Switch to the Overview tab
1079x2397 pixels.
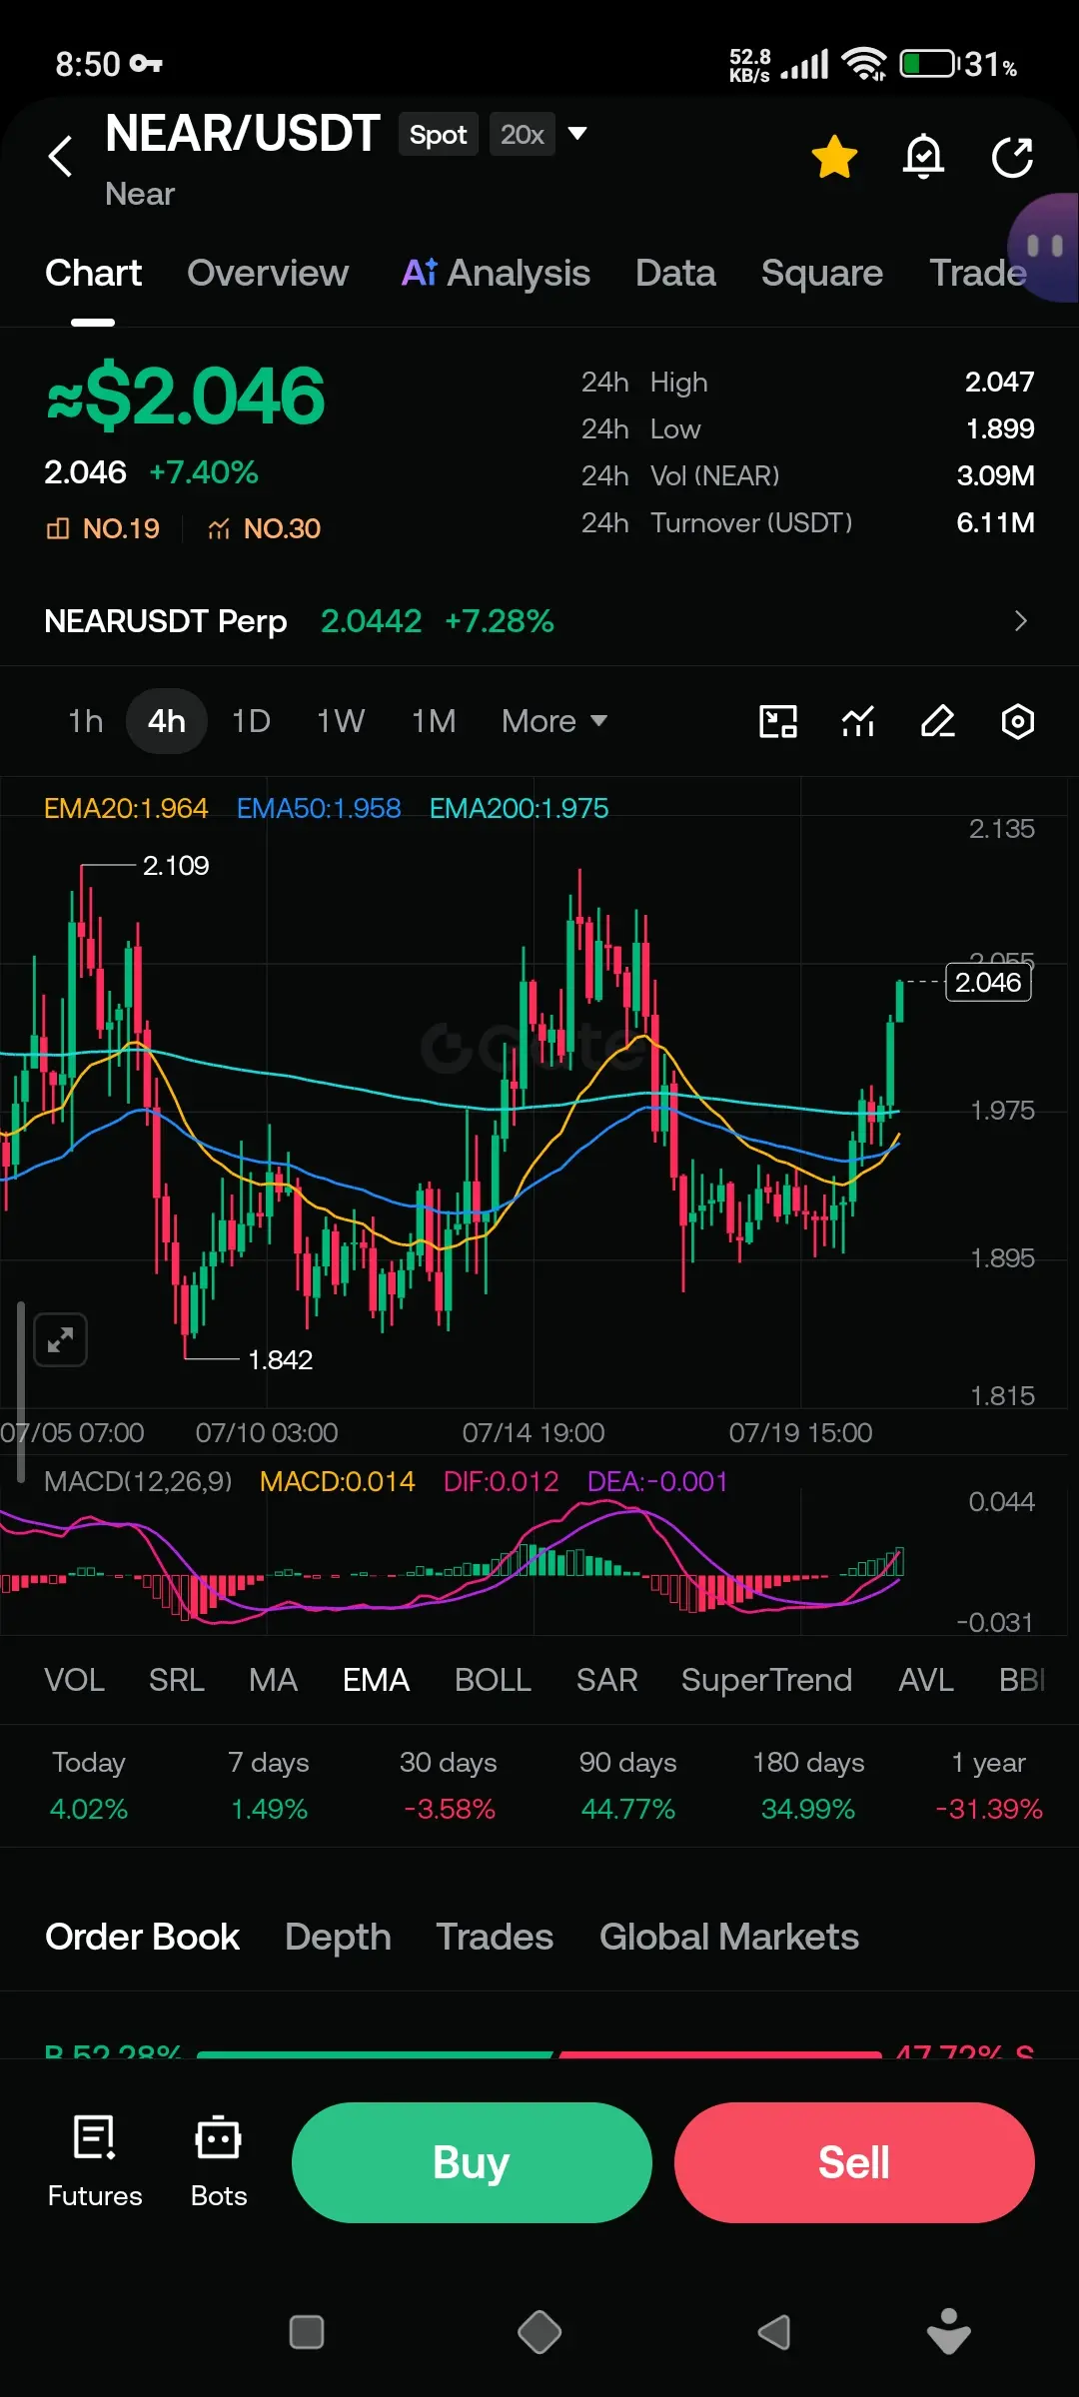coord(268,273)
